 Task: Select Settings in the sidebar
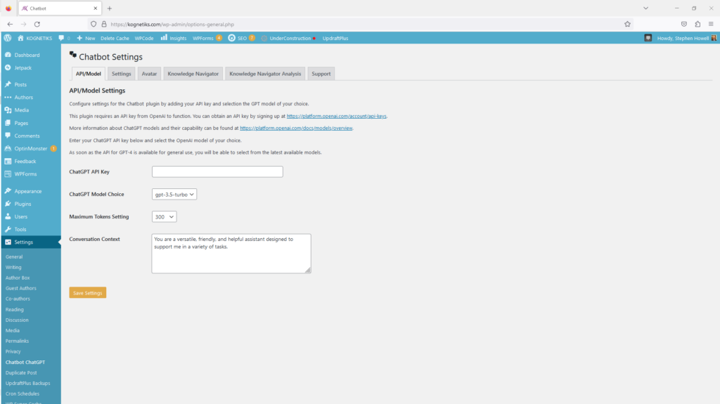tap(30, 242)
